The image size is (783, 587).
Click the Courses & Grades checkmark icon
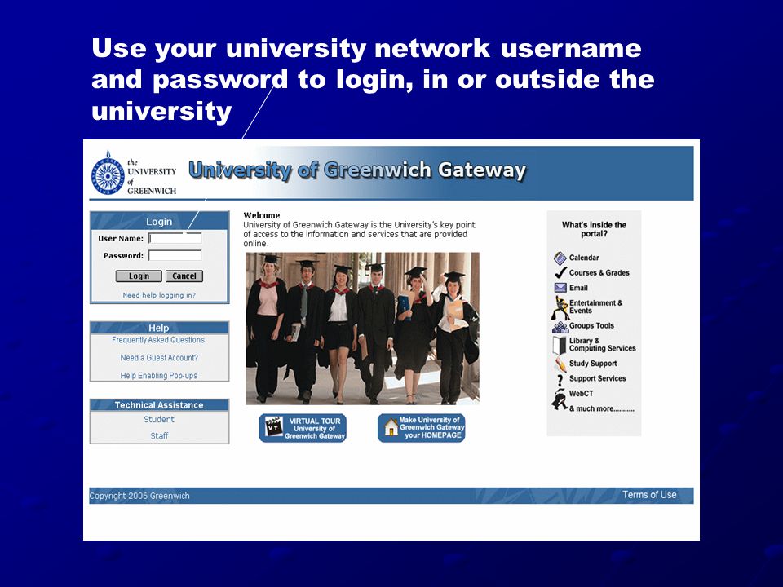pos(560,272)
